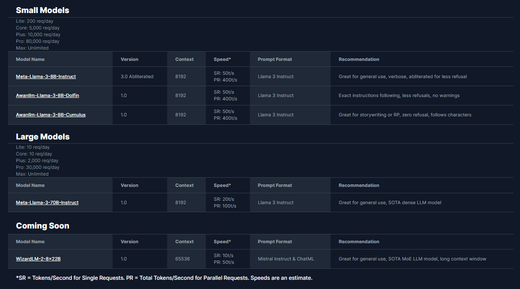Image resolution: width=520 pixels, height=289 pixels.
Task: Click 'Pro: 80,000 req/day' limit text
Action: tap(38, 41)
